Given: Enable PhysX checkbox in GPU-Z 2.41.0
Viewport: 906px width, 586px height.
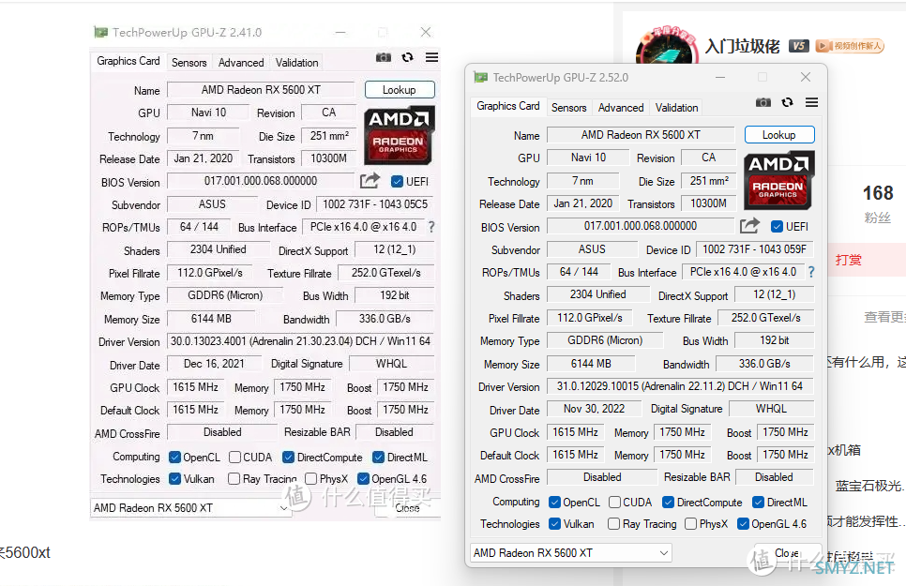Looking at the screenshot, I should tap(310, 478).
